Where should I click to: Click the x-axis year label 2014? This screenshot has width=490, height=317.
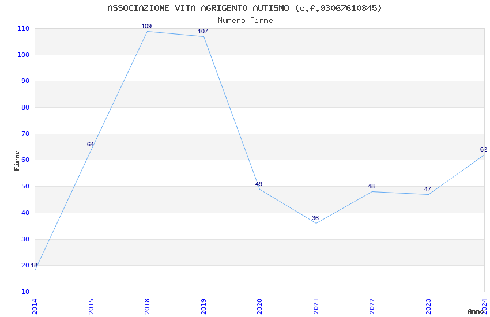pos(35,307)
